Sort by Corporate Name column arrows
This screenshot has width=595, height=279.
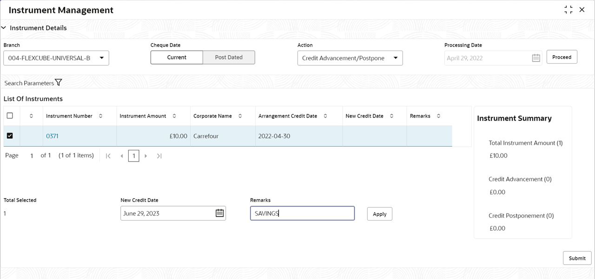tap(240, 116)
